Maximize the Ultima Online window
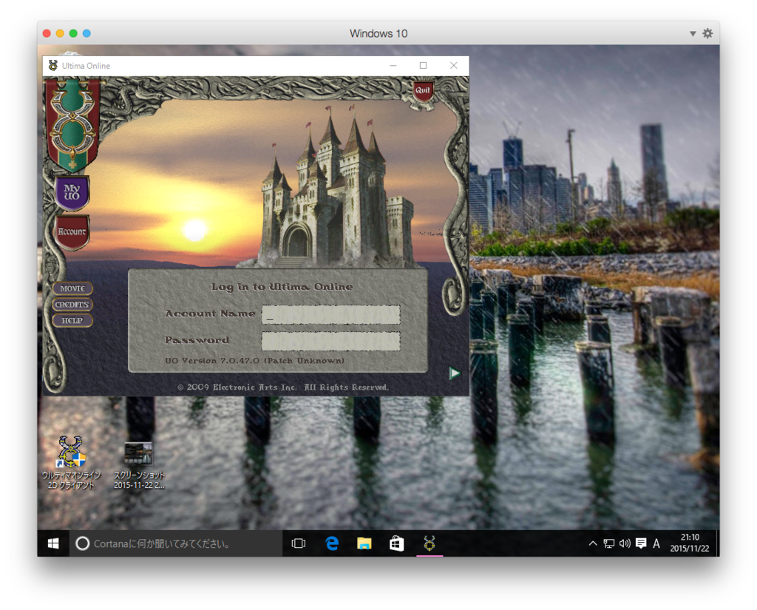The width and height of the screenshot is (757, 610). pyautogui.click(x=423, y=66)
